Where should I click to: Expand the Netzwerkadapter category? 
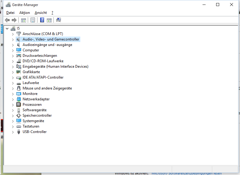click(13, 99)
